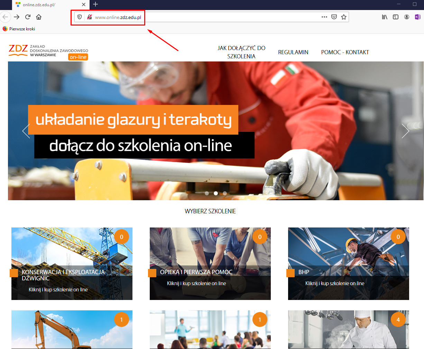The width and height of the screenshot is (424, 349).
Task: Click the OneNote extension icon
Action: 417,17
